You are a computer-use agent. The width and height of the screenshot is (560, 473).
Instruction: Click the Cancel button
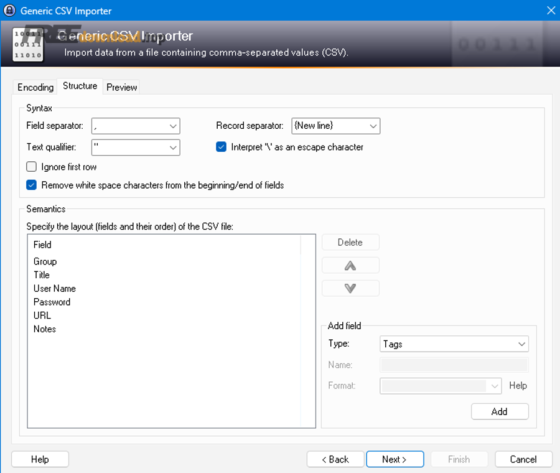click(523, 459)
